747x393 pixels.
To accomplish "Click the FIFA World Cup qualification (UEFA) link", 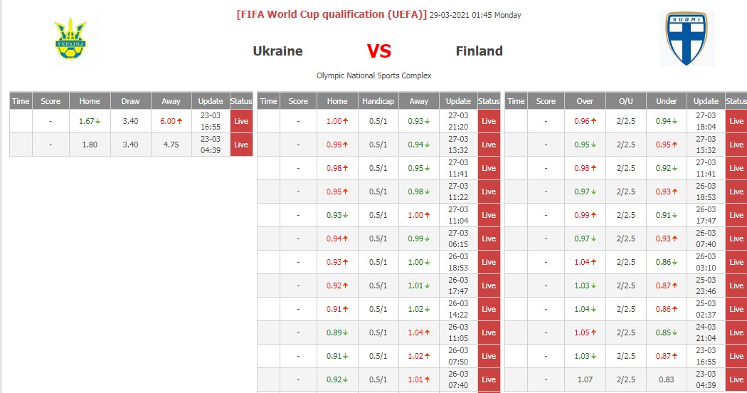I will point(332,14).
